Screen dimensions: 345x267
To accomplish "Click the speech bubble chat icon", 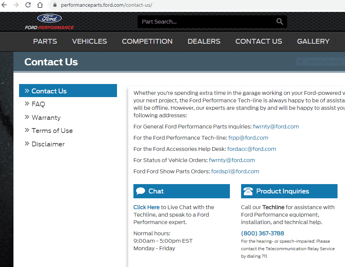I will click(141, 191).
